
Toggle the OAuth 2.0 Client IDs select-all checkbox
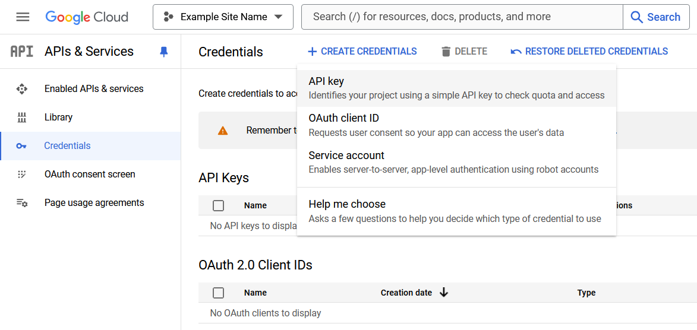click(218, 293)
